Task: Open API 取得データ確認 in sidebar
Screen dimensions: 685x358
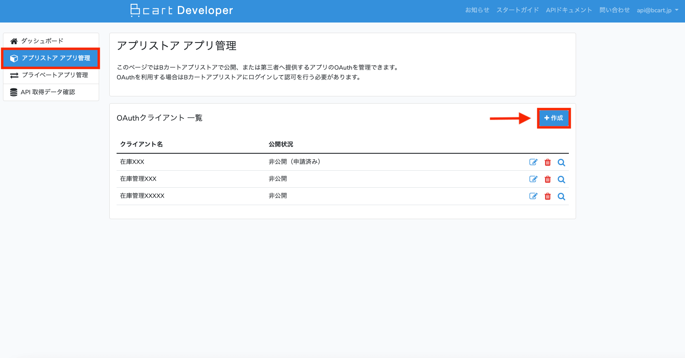Action: [x=48, y=92]
